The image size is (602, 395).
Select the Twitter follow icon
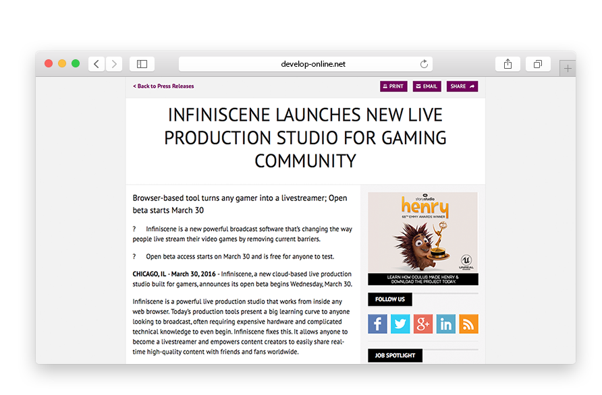click(400, 324)
